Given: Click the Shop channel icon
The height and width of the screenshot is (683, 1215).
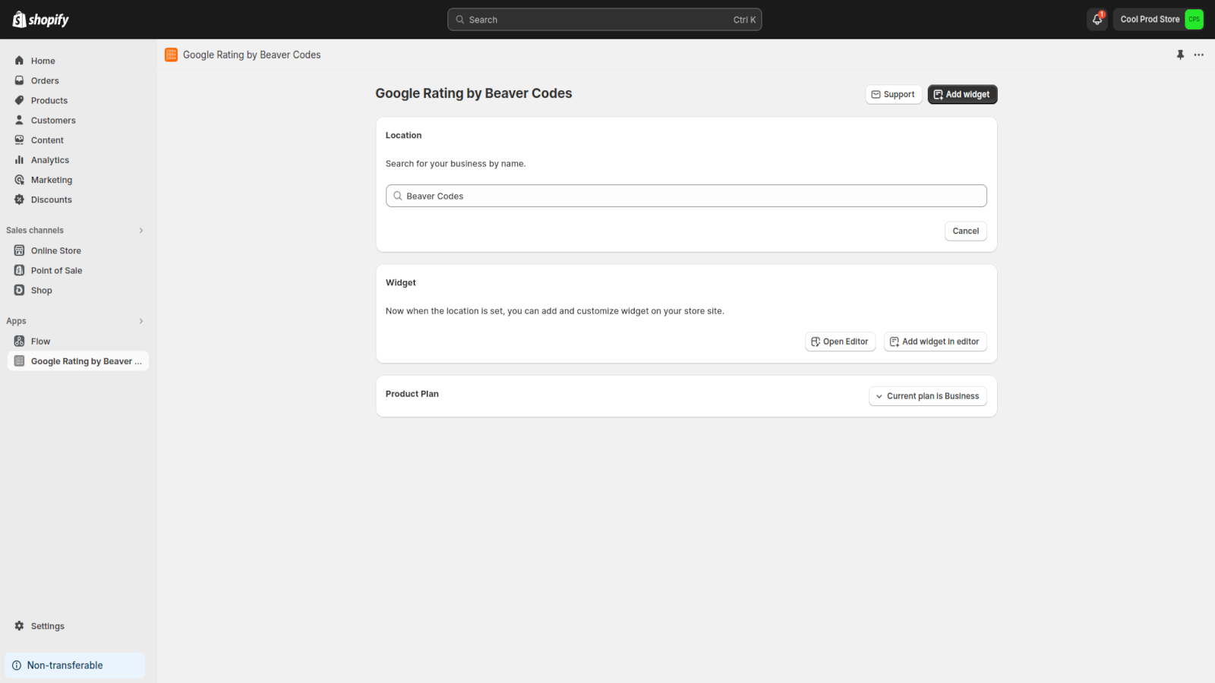Looking at the screenshot, I should [20, 290].
